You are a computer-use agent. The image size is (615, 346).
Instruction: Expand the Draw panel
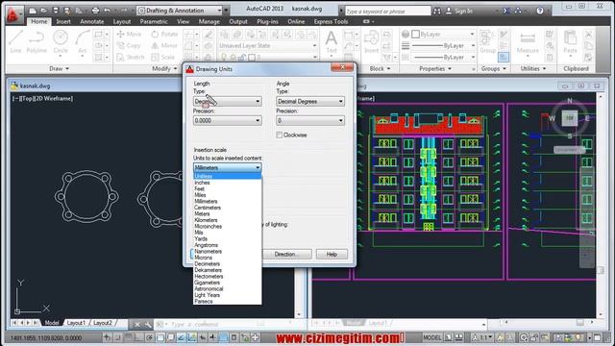60,68
